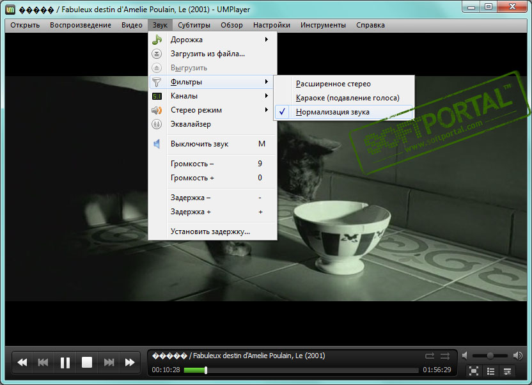Click the movie title in the player display
Image resolution: width=532 pixels, height=385 pixels.
coord(239,356)
